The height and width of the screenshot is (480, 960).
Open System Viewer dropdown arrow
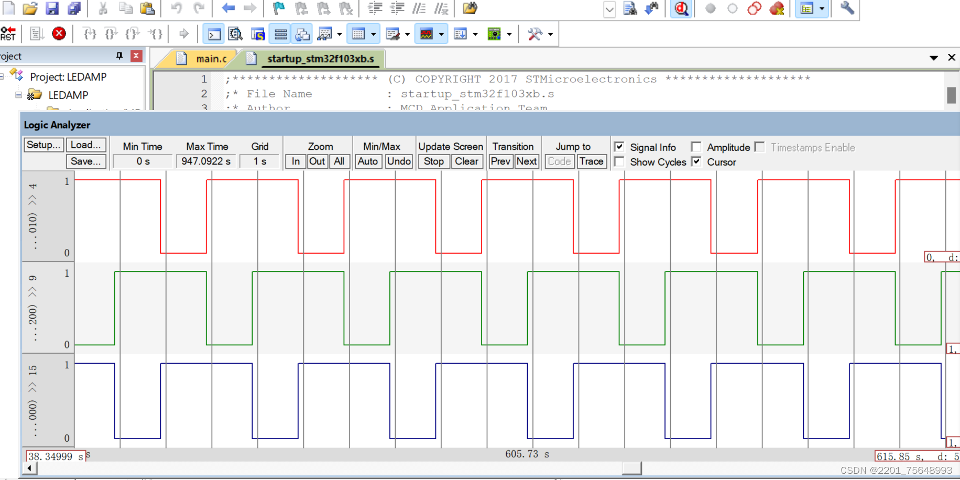point(509,35)
